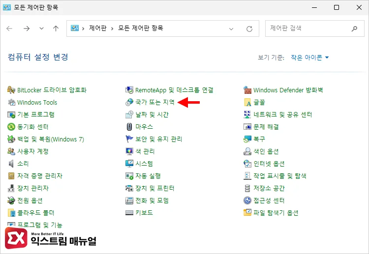Viewport: 369px width, 254px height.
Task: Open the 작업 표시줄 및 탐색 icon
Action: [x=247, y=176]
